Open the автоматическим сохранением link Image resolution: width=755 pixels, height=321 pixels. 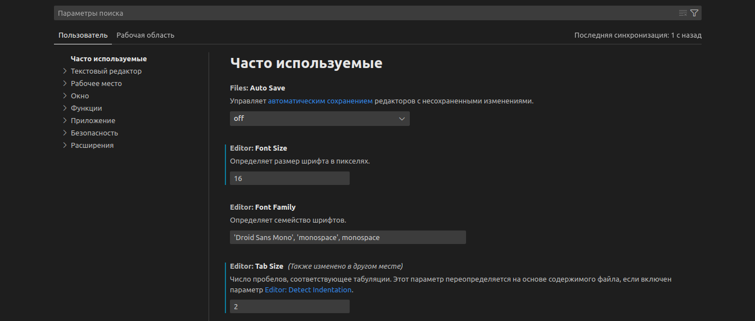320,101
